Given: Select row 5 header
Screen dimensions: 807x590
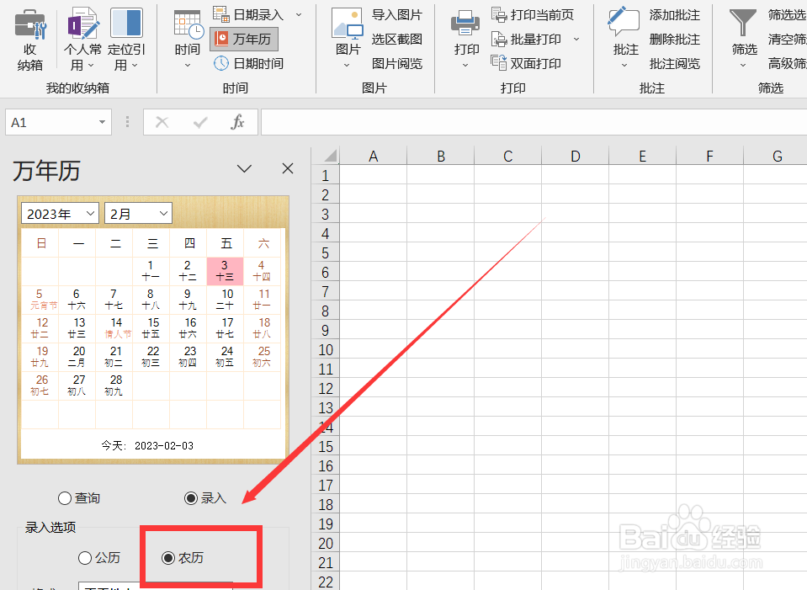Looking at the screenshot, I should (326, 252).
